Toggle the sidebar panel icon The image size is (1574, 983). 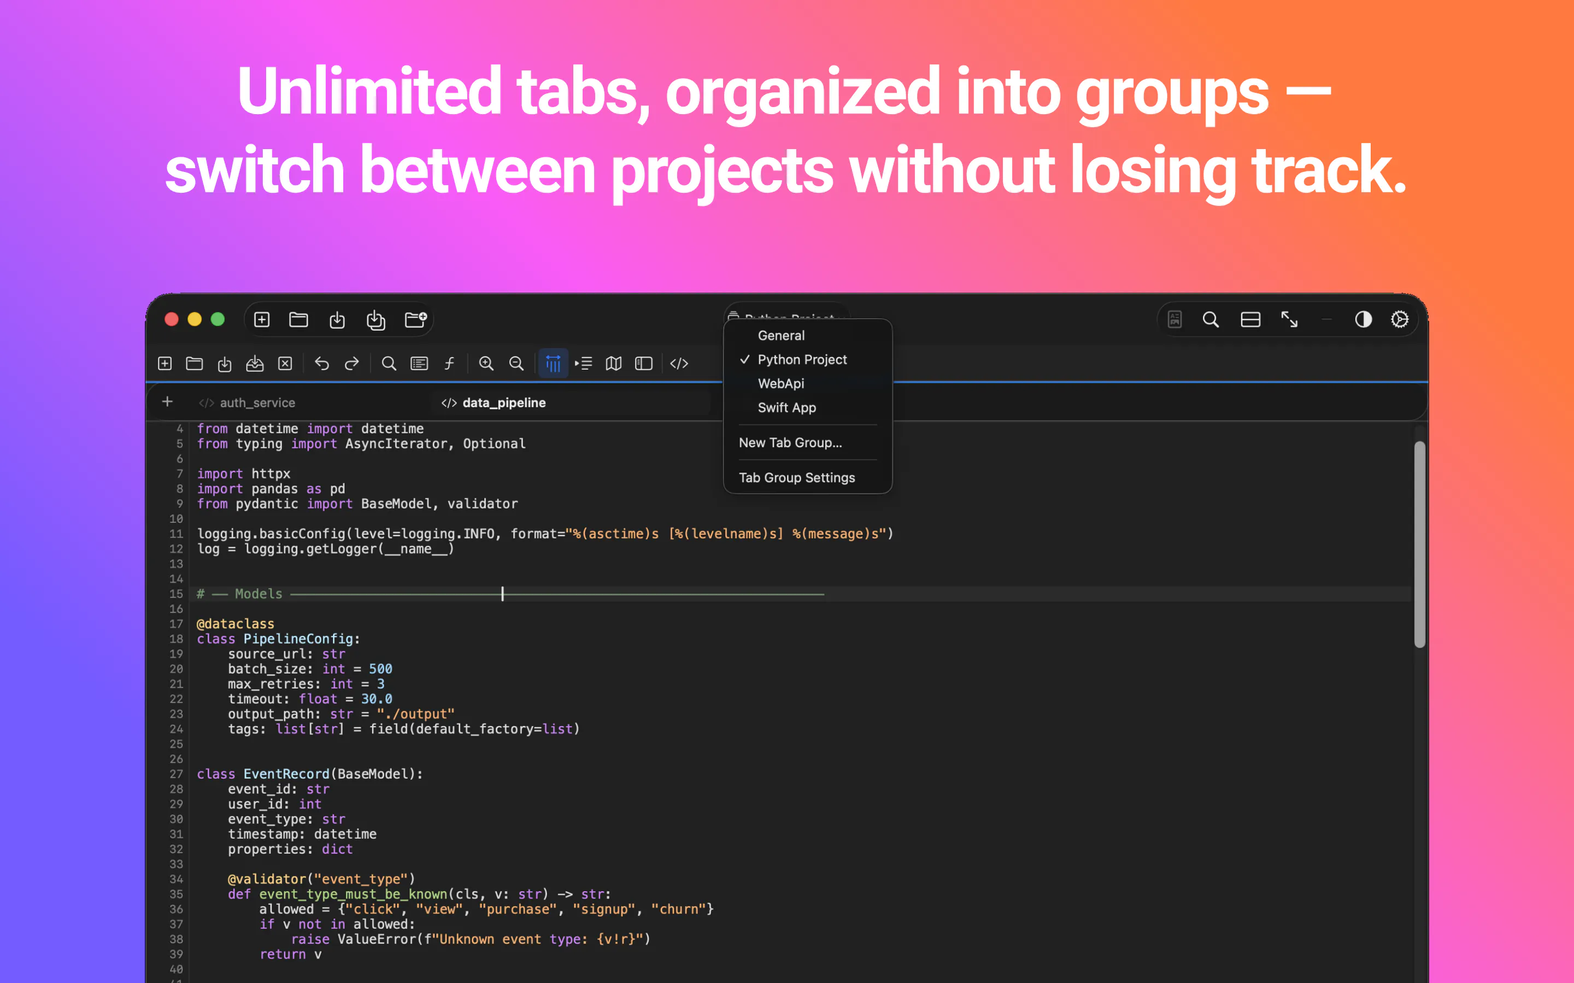click(x=644, y=363)
